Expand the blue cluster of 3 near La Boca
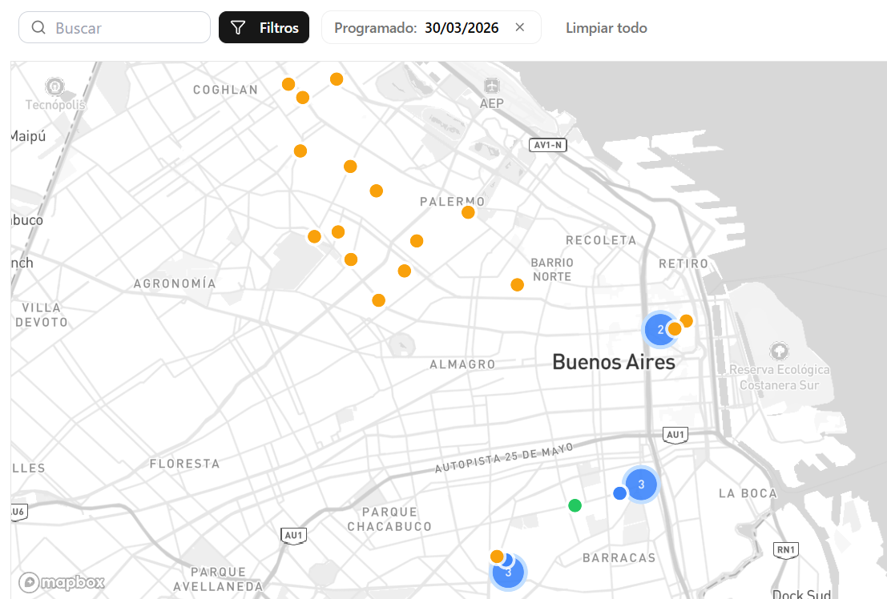The width and height of the screenshot is (887, 599). click(x=641, y=484)
